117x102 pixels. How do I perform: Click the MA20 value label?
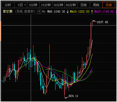click(104, 11)
